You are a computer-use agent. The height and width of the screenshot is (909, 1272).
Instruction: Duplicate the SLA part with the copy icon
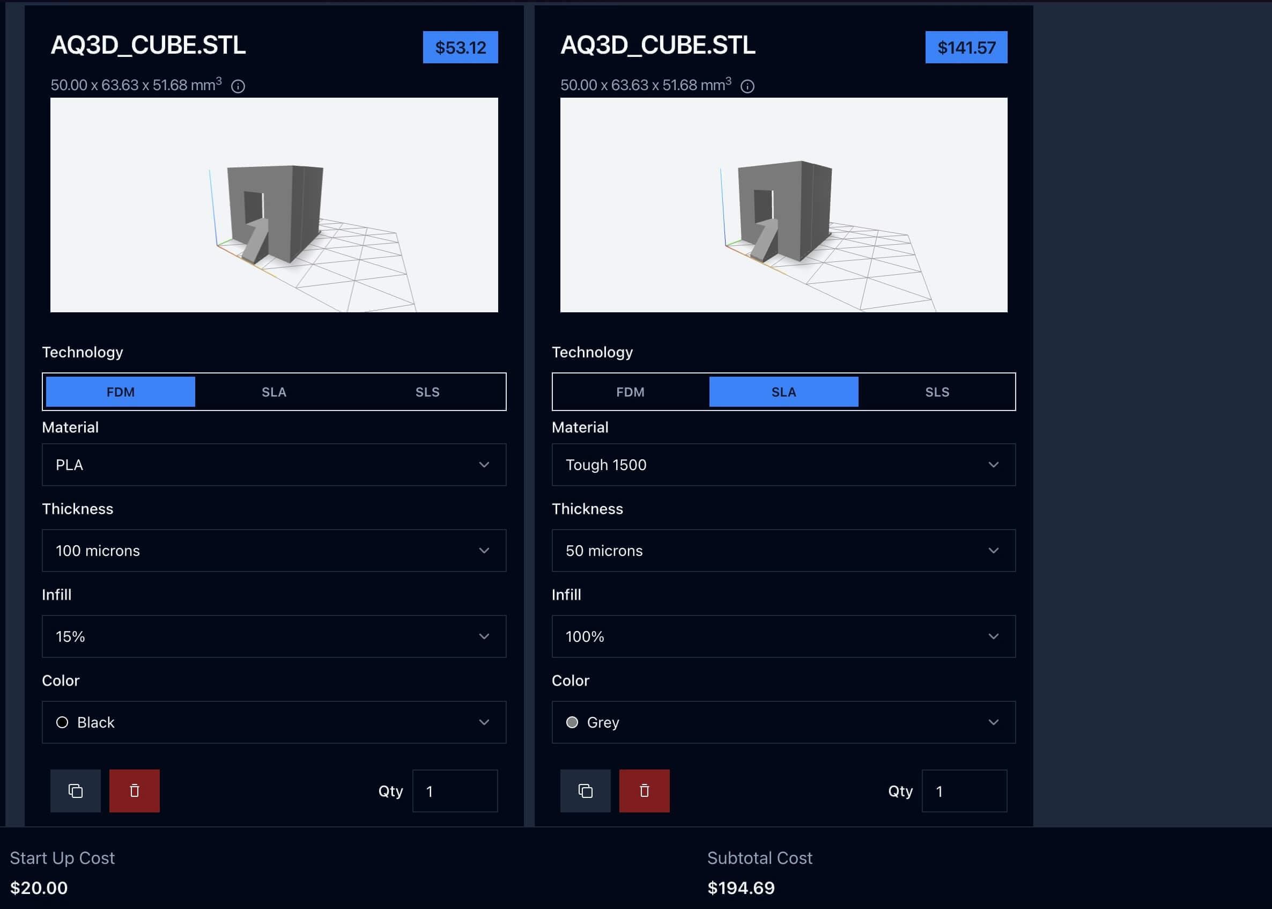(x=585, y=790)
